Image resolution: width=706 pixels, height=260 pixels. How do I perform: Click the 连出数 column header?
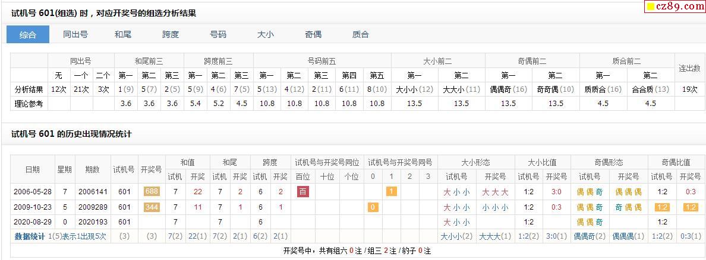coord(690,68)
